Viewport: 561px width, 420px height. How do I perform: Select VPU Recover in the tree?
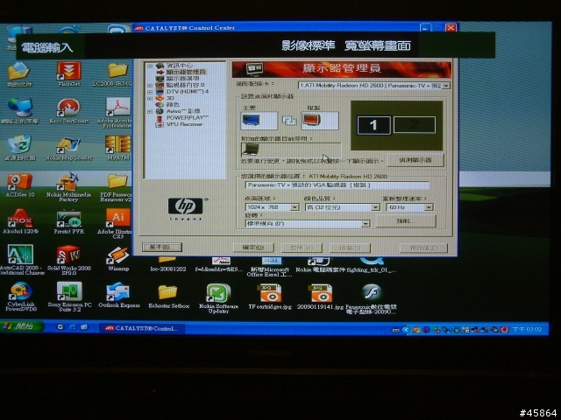[x=184, y=124]
